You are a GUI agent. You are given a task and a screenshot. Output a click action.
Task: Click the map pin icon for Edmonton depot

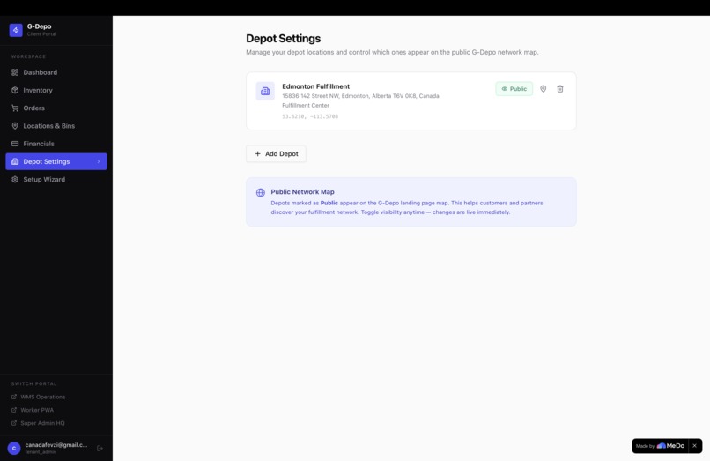point(543,89)
